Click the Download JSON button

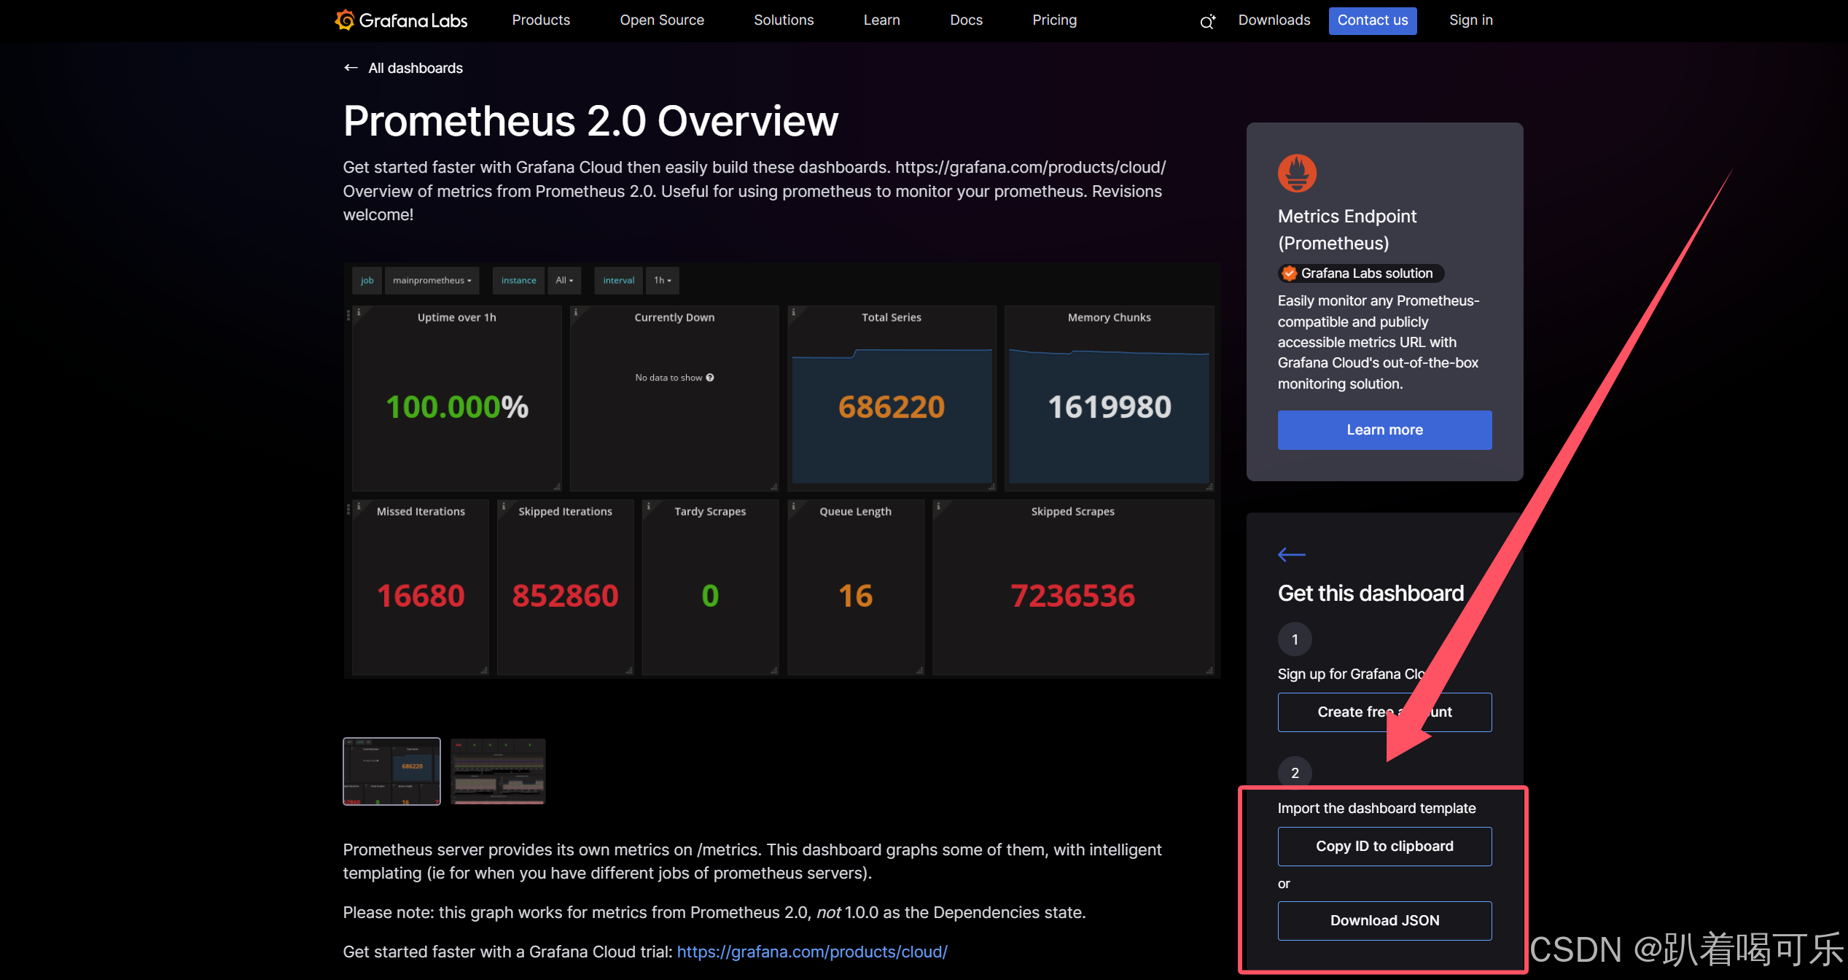[1384, 921]
